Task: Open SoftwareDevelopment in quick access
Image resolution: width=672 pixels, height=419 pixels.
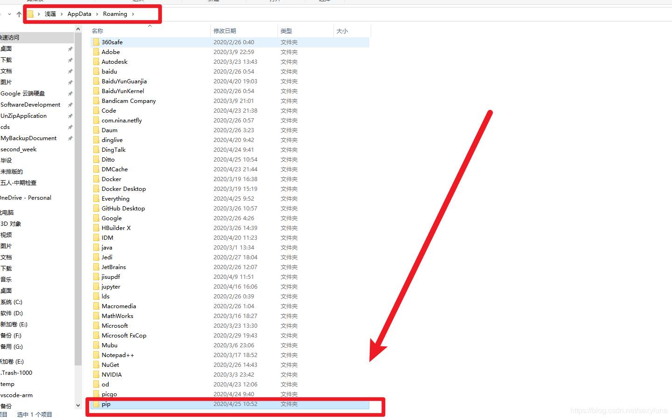Action: (30, 105)
